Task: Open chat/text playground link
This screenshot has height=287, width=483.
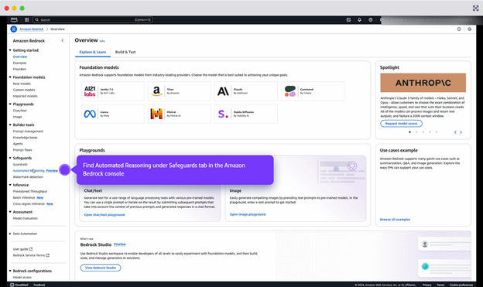Action: [104, 214]
